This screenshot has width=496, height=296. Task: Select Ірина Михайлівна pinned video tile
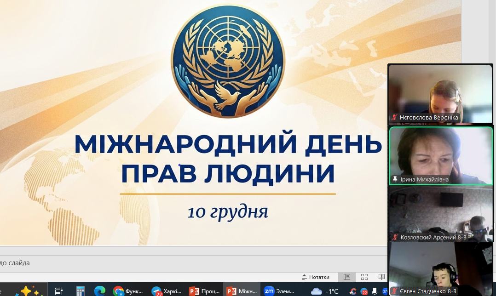(x=440, y=156)
